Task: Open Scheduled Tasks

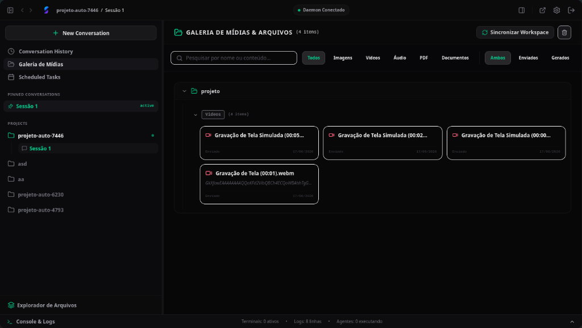Action: pyautogui.click(x=81, y=77)
